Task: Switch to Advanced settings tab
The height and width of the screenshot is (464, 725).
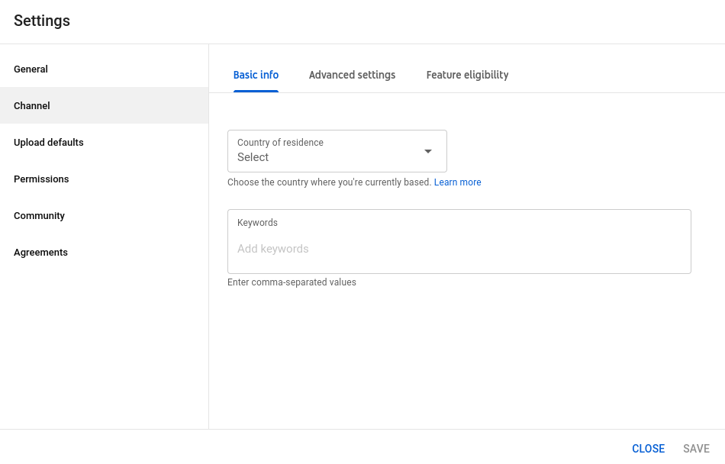Action: (352, 75)
